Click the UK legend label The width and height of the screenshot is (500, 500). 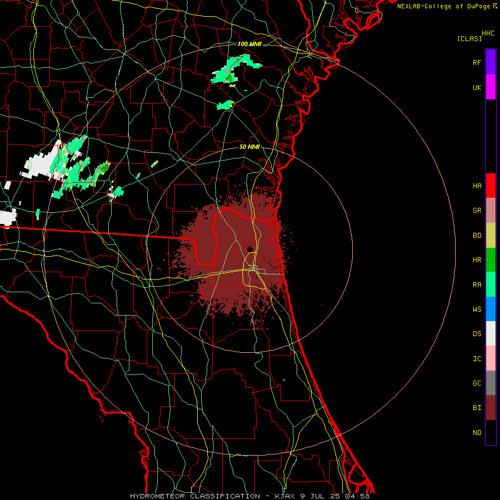click(x=477, y=88)
